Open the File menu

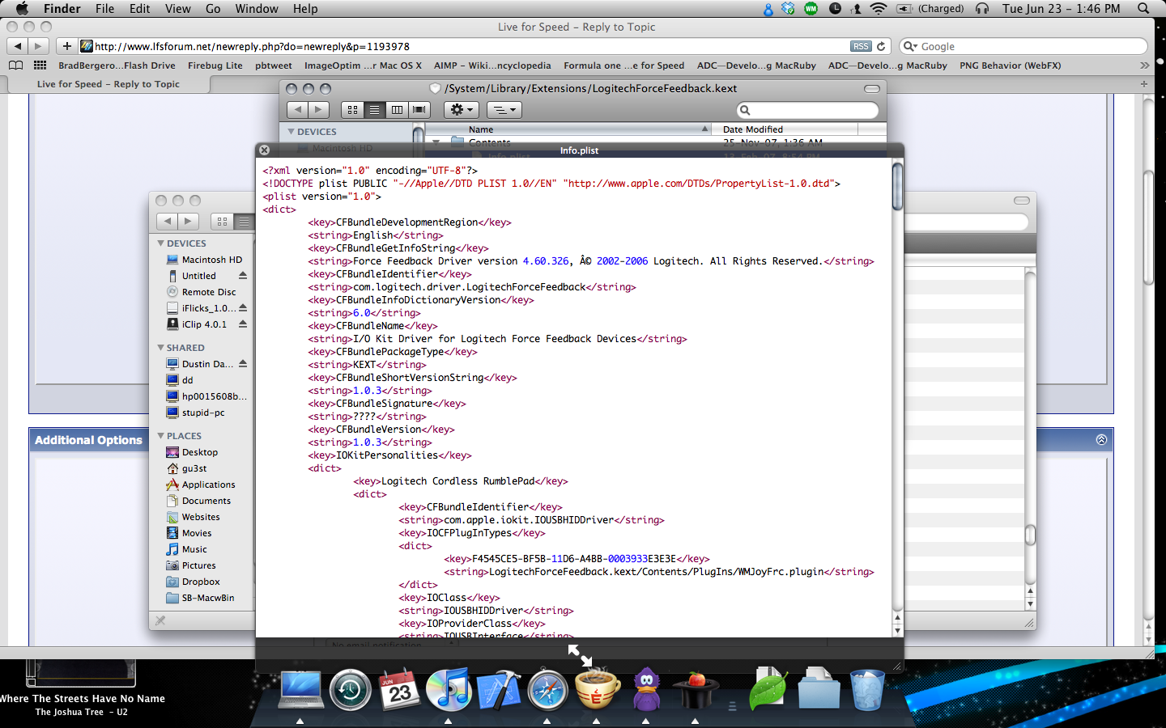104,9
